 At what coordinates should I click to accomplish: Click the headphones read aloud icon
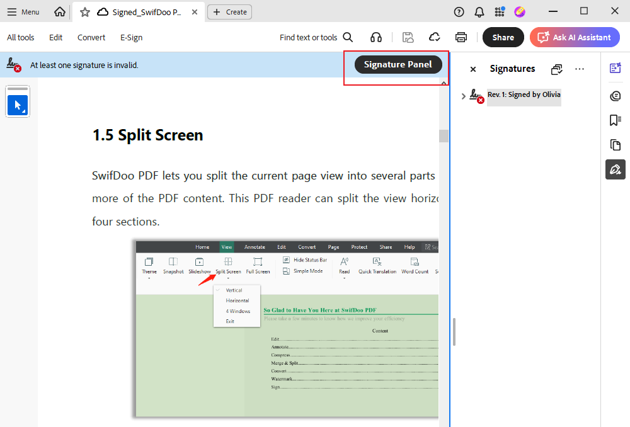376,37
